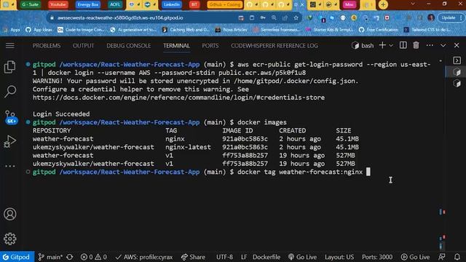
Task: Select the second bash terminal in list
Action: 457,72
